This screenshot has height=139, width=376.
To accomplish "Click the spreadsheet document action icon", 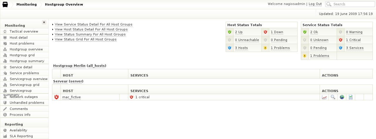I will point(350,97).
